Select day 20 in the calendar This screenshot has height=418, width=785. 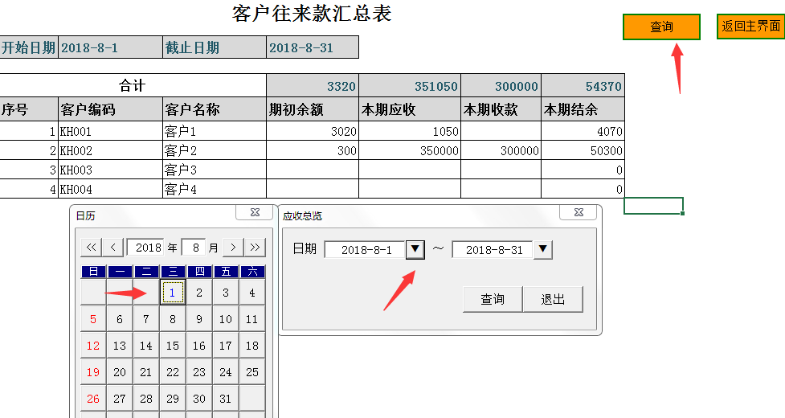120,372
